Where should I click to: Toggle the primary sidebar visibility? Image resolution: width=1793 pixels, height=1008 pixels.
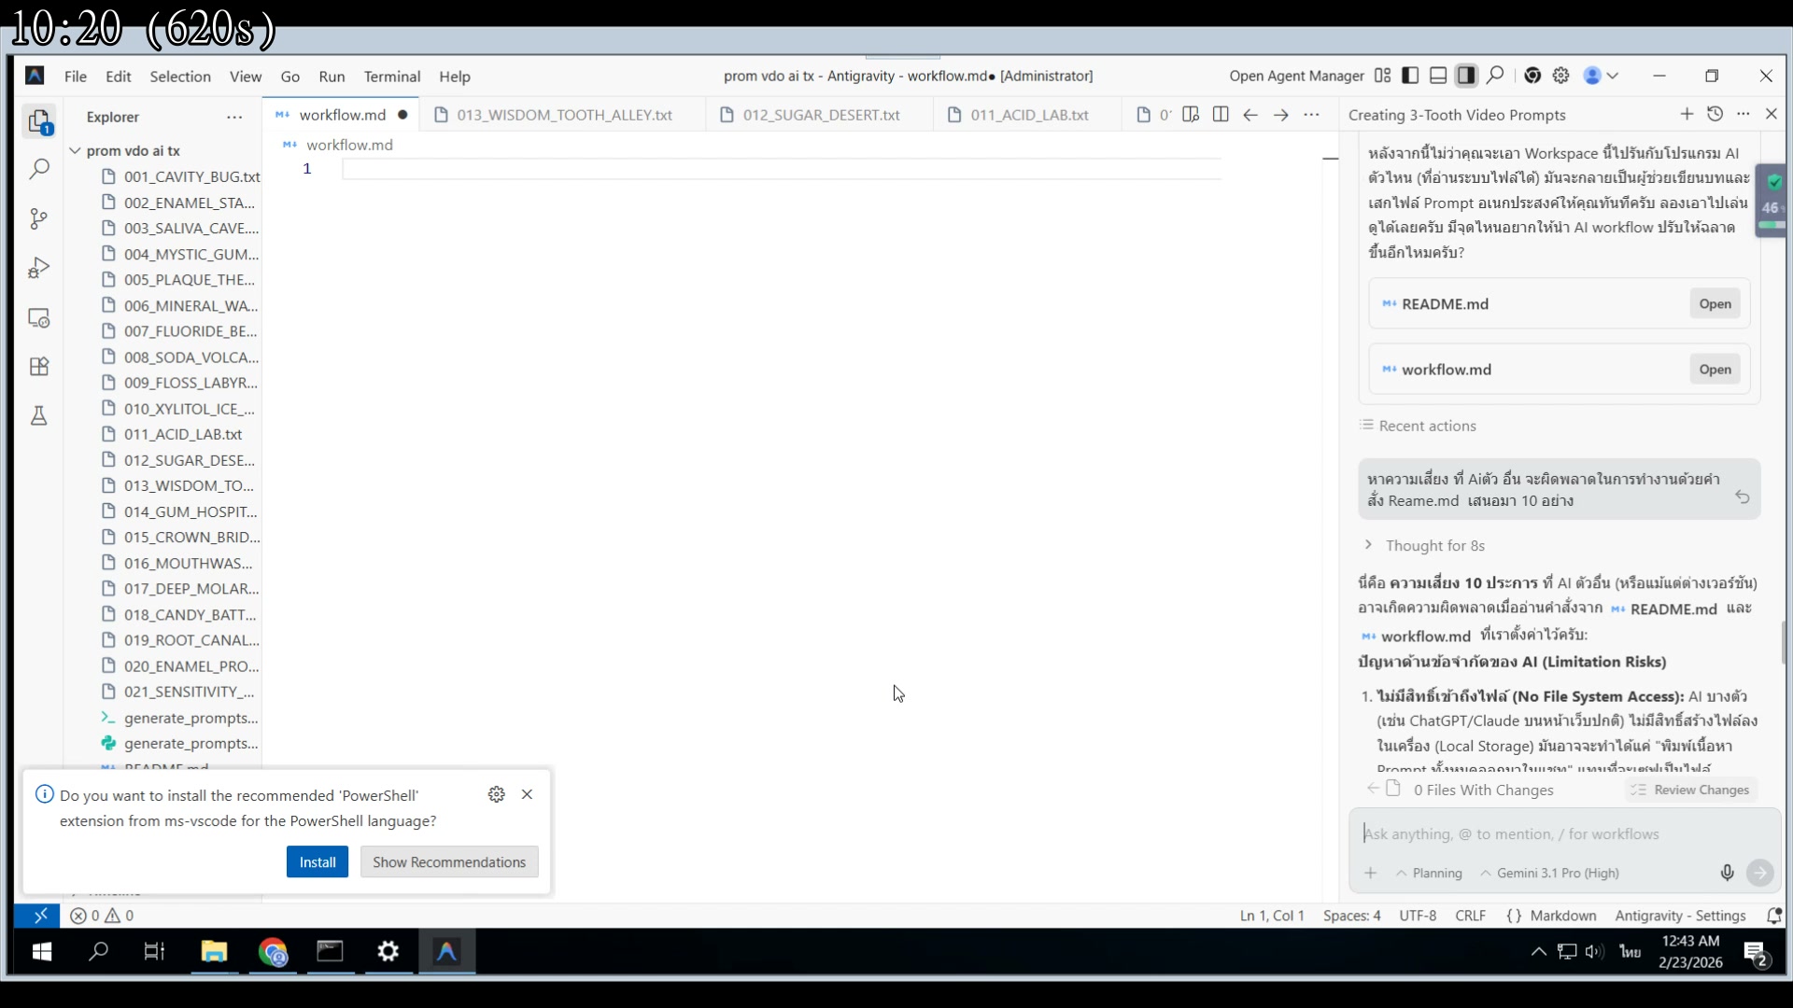tap(1410, 76)
